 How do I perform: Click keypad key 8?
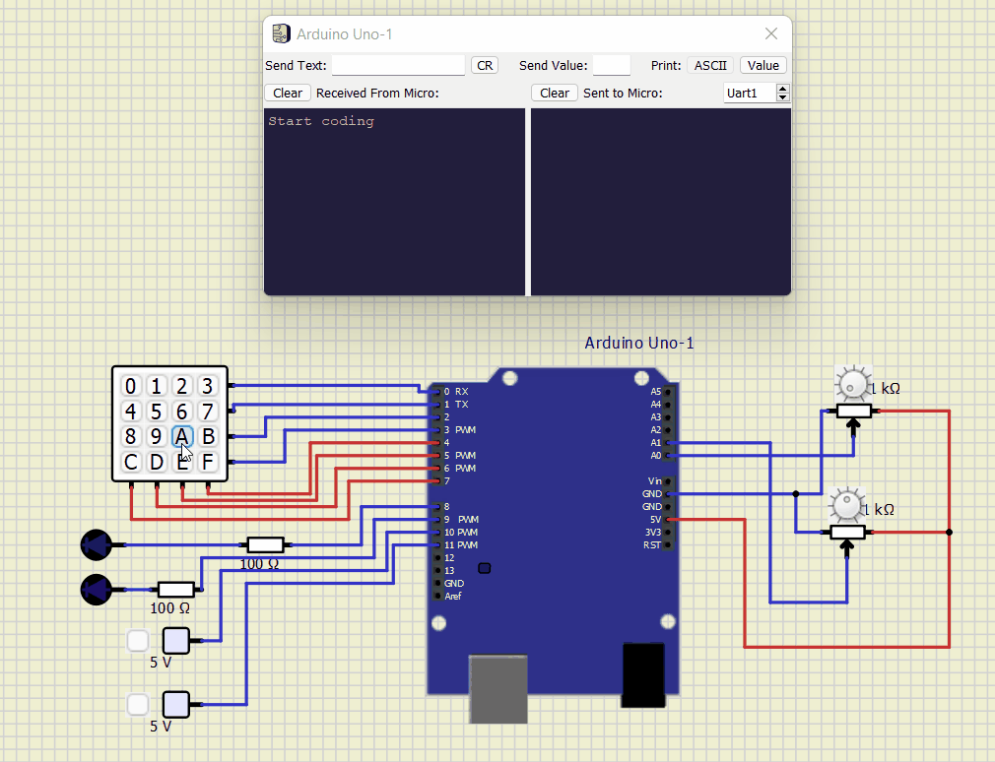[131, 437]
